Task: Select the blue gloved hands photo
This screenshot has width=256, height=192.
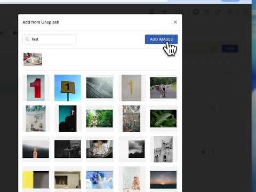Action: [x=99, y=180]
